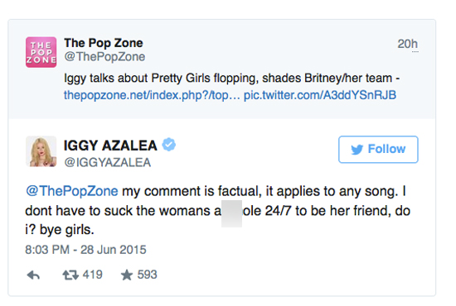Open the @IGGYAZALEA handle
456x306 pixels.
107,162
